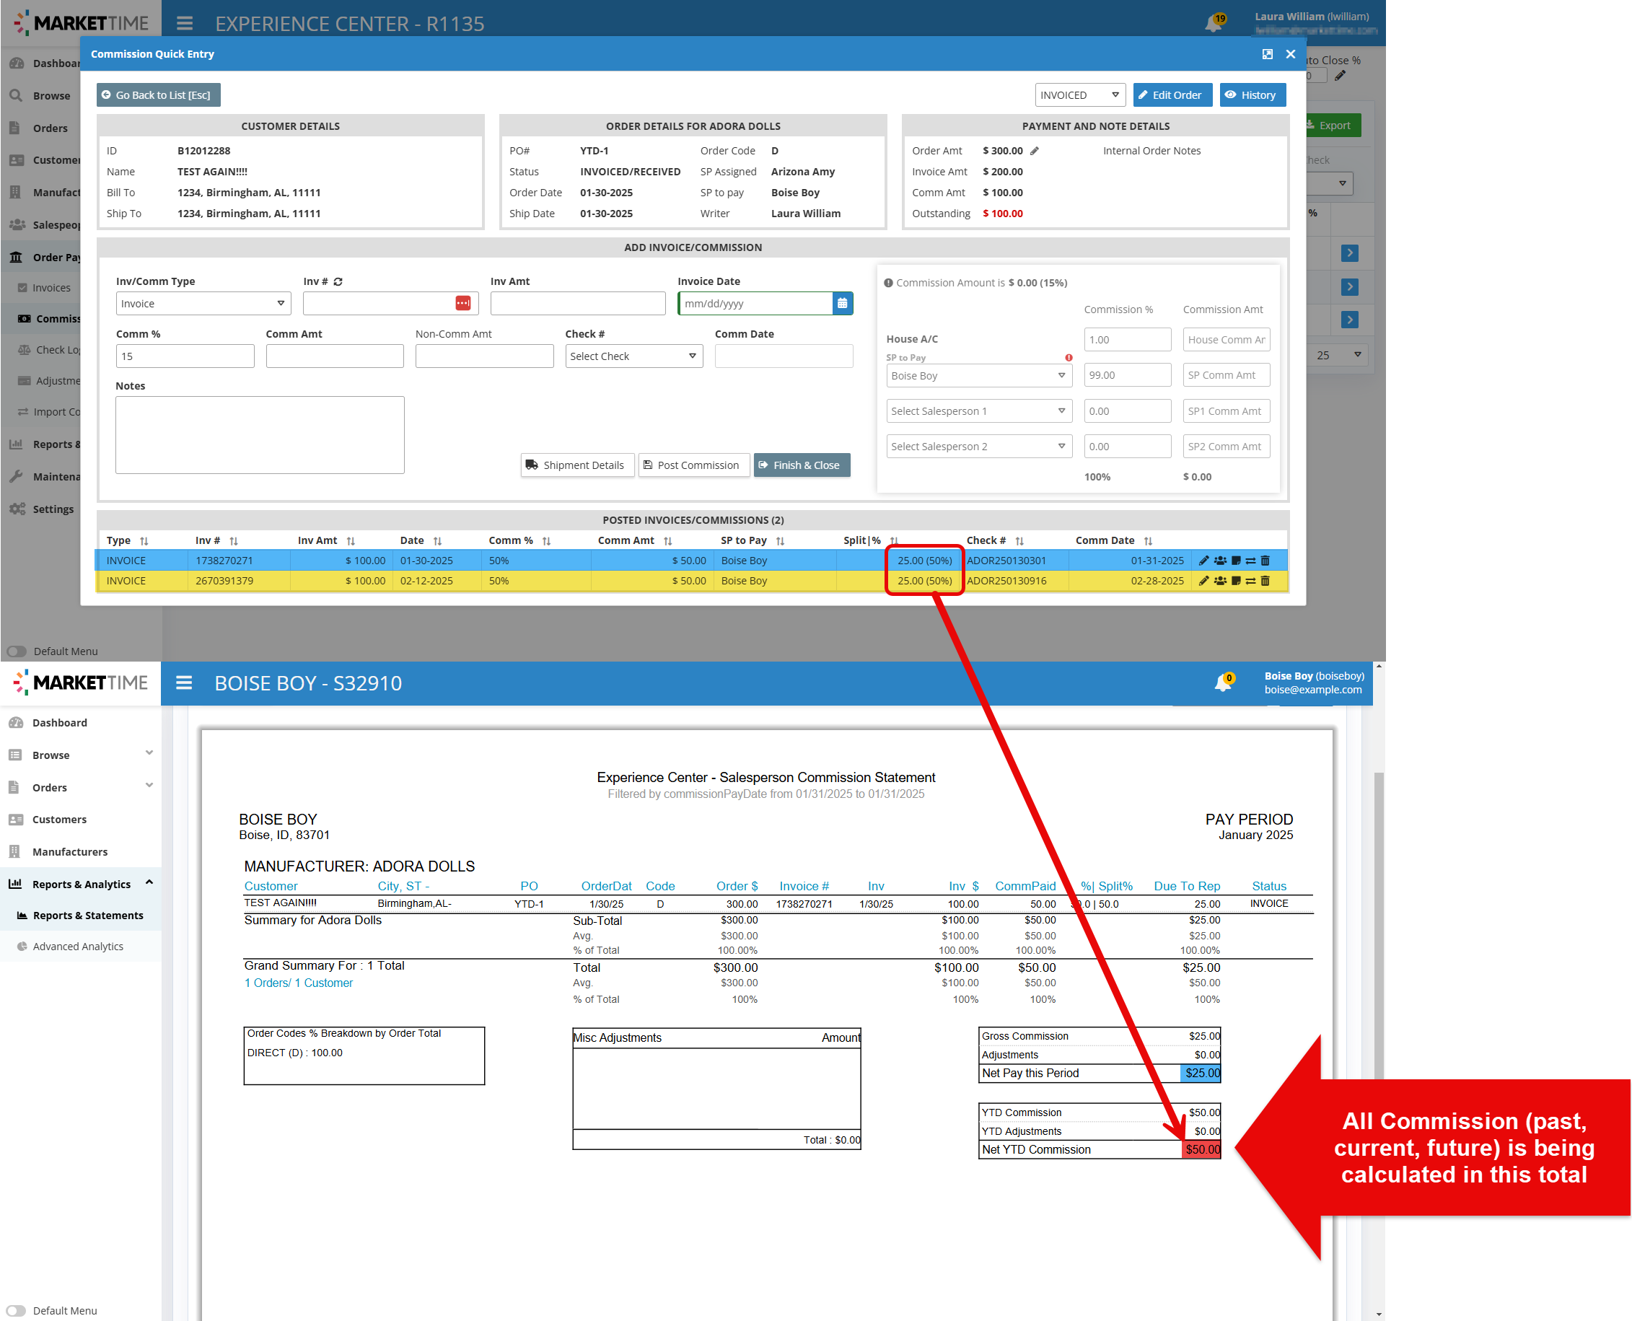Open notifications bell in Experience Center header

[x=1214, y=23]
